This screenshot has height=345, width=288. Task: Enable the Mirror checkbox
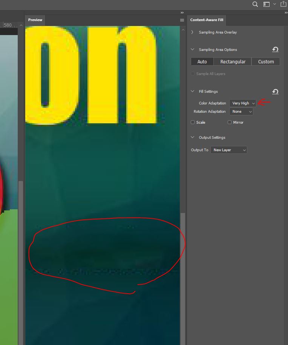[230, 123]
